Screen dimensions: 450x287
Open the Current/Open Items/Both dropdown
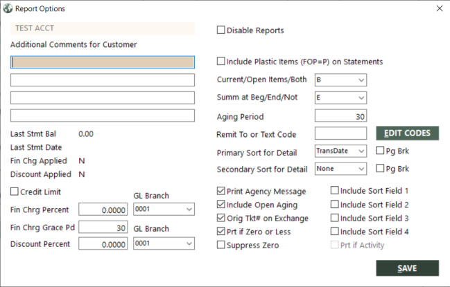(340, 80)
